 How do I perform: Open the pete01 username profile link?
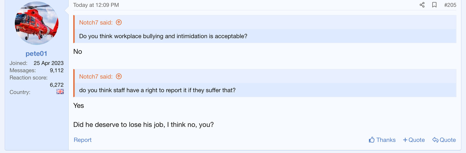pyautogui.click(x=36, y=54)
